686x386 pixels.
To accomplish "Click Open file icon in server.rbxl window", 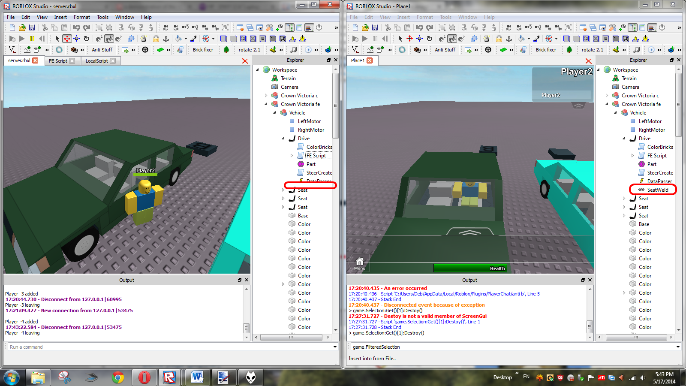I will click(x=22, y=27).
